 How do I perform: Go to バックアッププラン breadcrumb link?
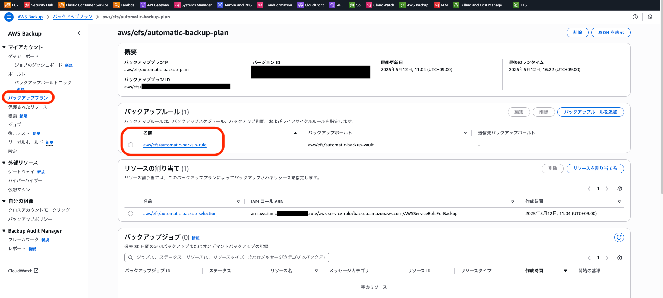pyautogui.click(x=72, y=17)
